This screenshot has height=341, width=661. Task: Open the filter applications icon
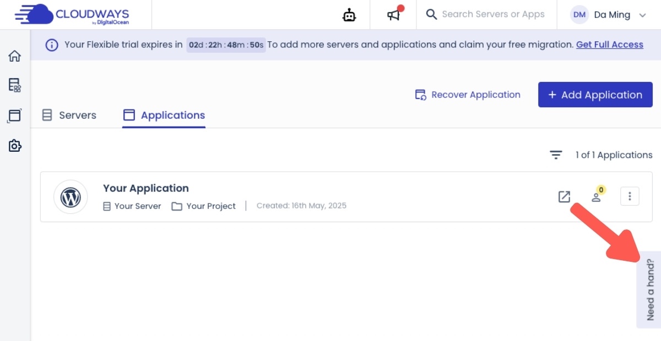pos(556,155)
